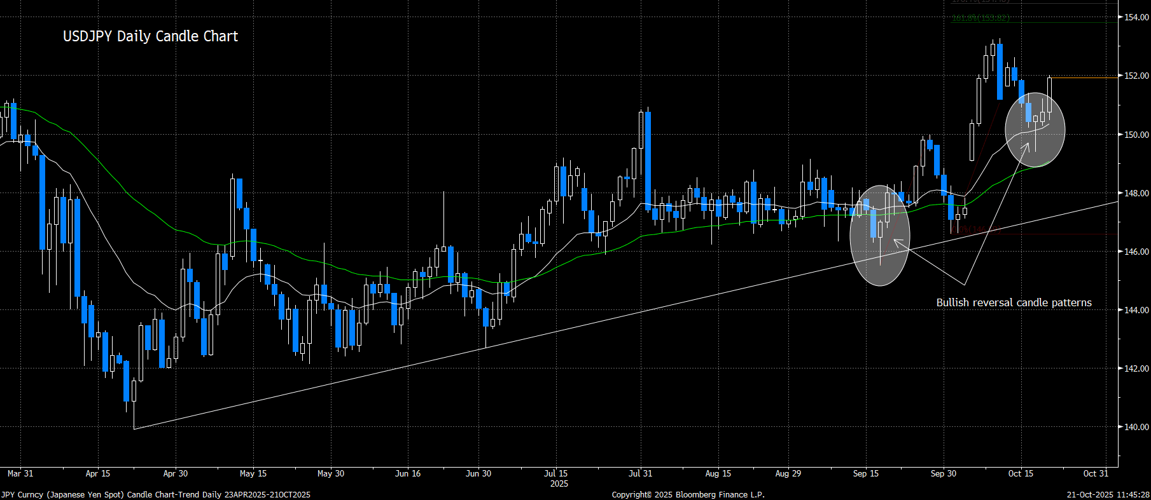The height and width of the screenshot is (500, 1151).
Task: Click the 'Sep 15' date axis label
Action: [x=866, y=473]
